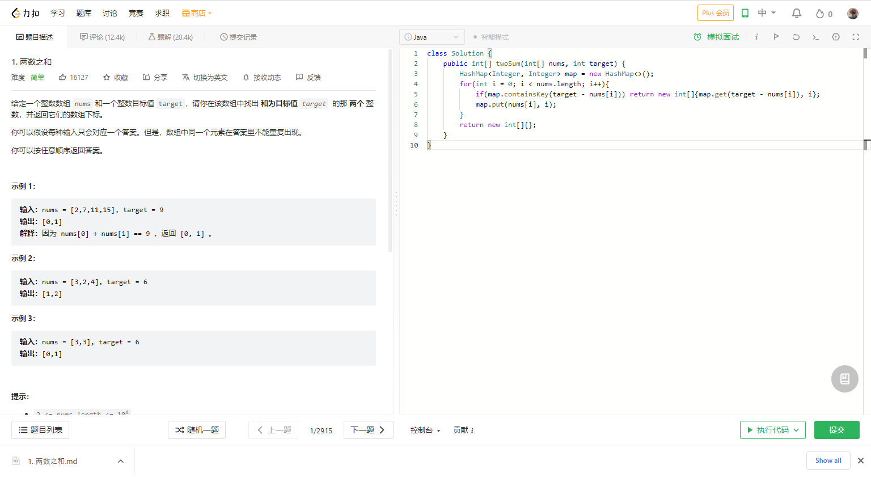
Task: Switch to the 题解 (20.4k) tab
Action: (x=170, y=37)
